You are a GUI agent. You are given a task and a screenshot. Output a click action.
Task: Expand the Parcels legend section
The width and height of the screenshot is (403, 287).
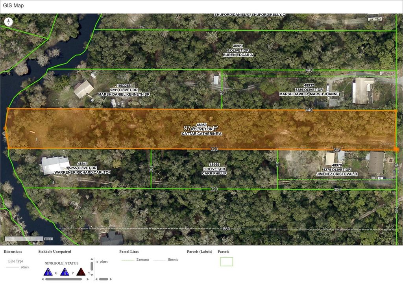(x=224, y=251)
